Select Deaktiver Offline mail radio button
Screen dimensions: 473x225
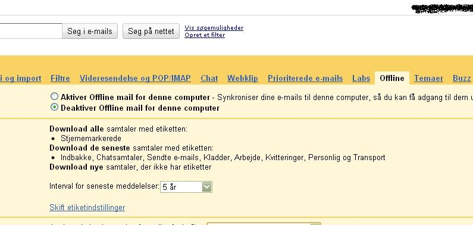[x=54, y=107]
